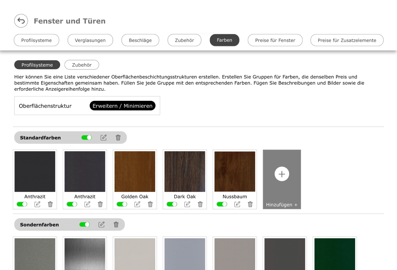Open the Verglasungen tab
397x270 pixels.
click(x=90, y=40)
